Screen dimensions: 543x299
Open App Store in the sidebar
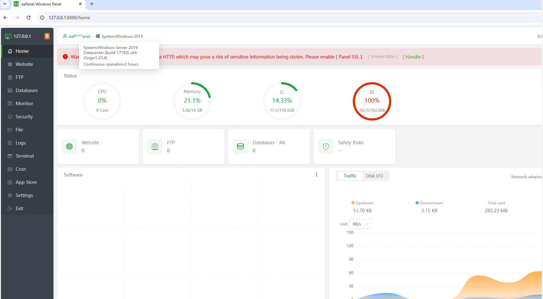[x=26, y=182]
